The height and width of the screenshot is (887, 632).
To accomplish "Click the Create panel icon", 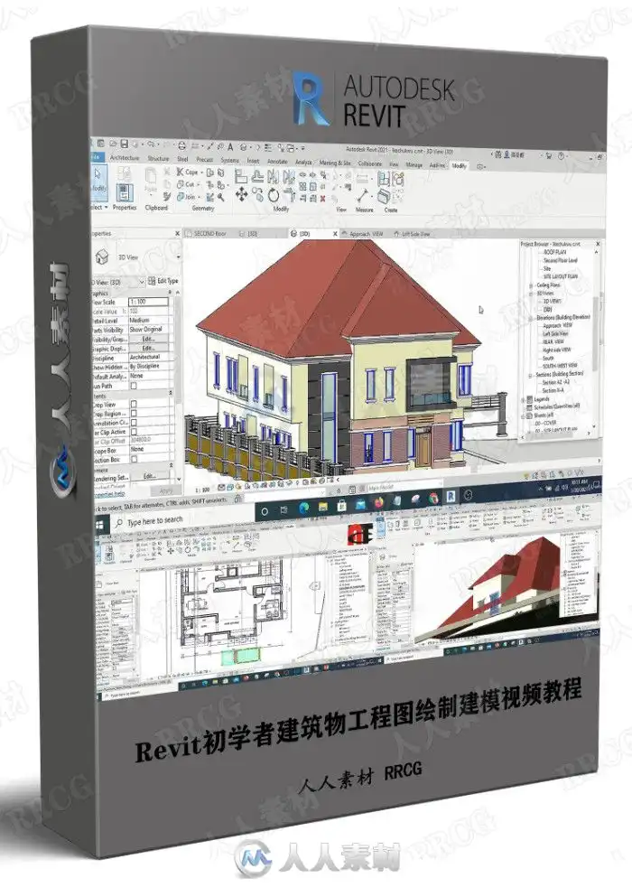I will (384, 196).
